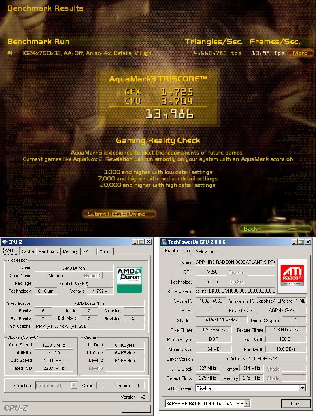Click the GPU Clock value 327 MHz
This screenshot has height=416, width=316.
(x=208, y=368)
